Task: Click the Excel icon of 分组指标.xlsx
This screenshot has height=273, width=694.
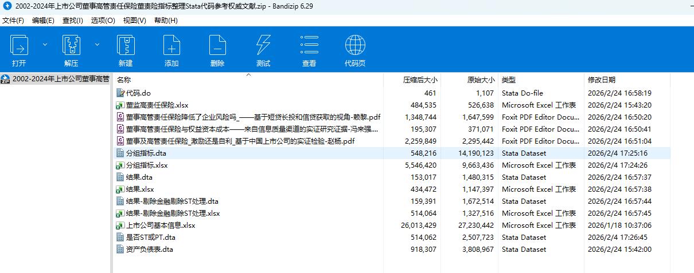Action: [120, 165]
